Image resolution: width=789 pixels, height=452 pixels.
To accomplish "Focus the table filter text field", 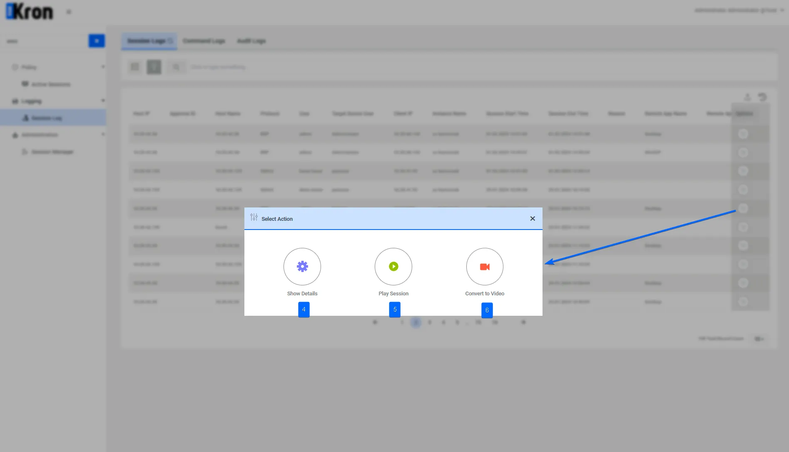I will pos(479,67).
